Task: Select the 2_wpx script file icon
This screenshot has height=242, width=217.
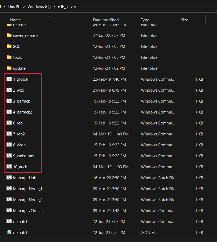Action: pos(9,90)
